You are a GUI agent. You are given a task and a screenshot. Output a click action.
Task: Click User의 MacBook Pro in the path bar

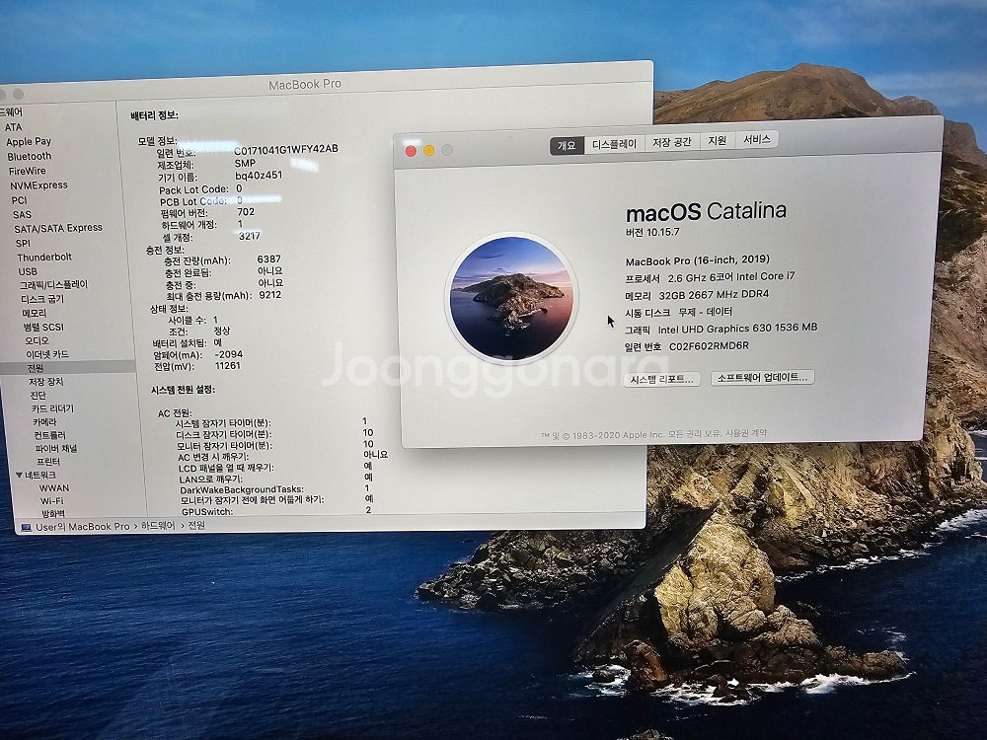pos(83,527)
